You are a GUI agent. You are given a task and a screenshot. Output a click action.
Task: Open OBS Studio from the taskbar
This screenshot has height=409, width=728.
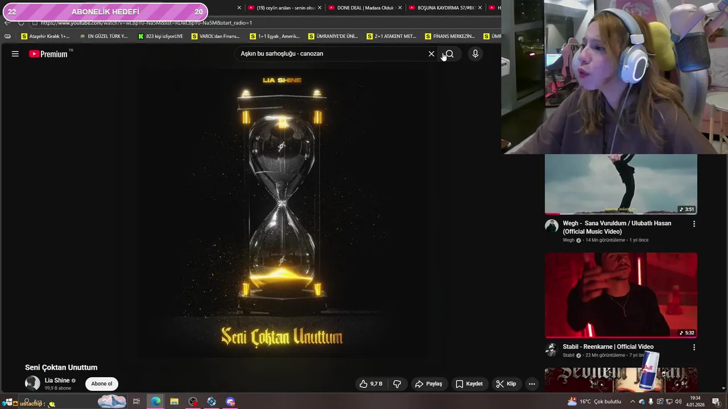[x=193, y=402]
